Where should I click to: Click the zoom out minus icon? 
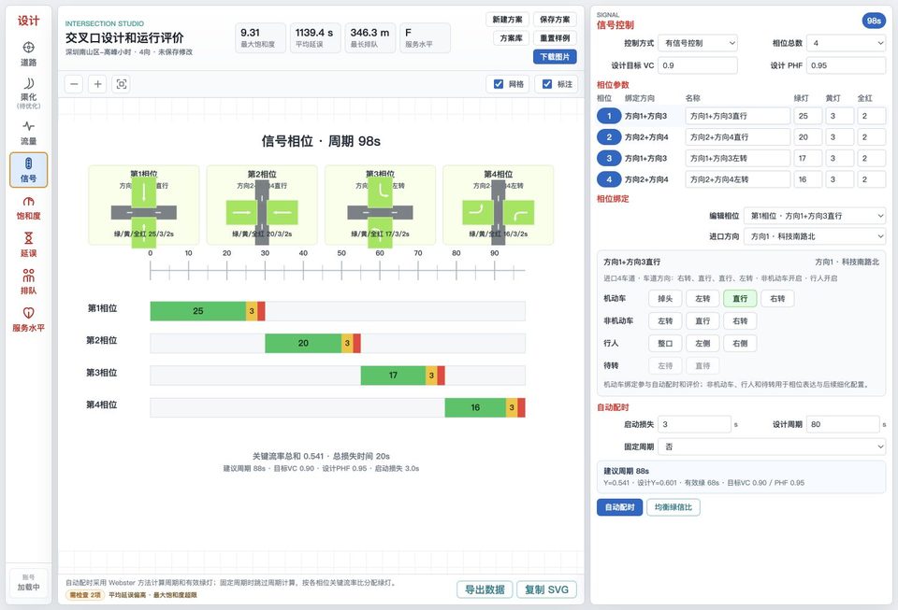[74, 84]
